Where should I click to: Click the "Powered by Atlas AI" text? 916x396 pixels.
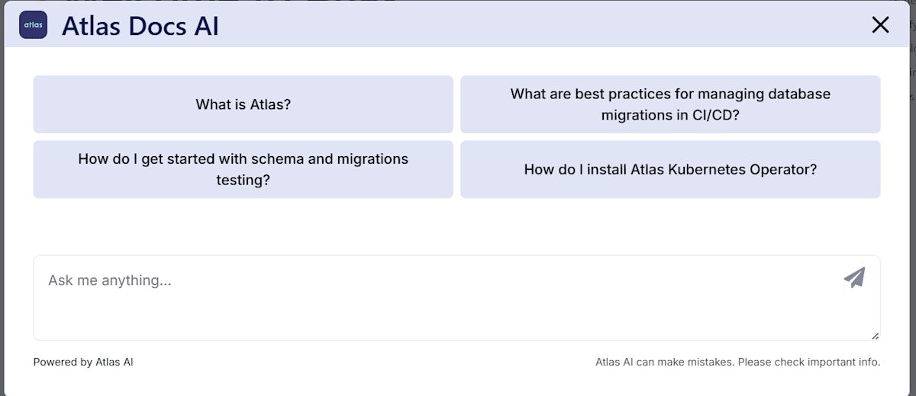pos(83,362)
